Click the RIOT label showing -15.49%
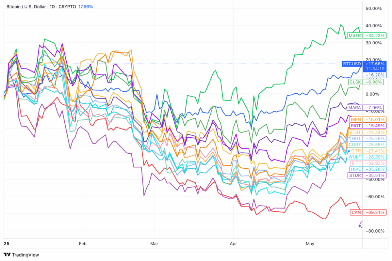392x261 pixels. click(355, 126)
